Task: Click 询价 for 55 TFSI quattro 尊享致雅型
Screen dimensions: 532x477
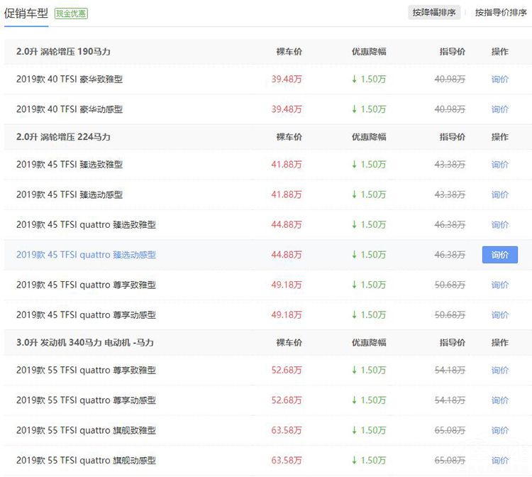Action: pyautogui.click(x=500, y=370)
